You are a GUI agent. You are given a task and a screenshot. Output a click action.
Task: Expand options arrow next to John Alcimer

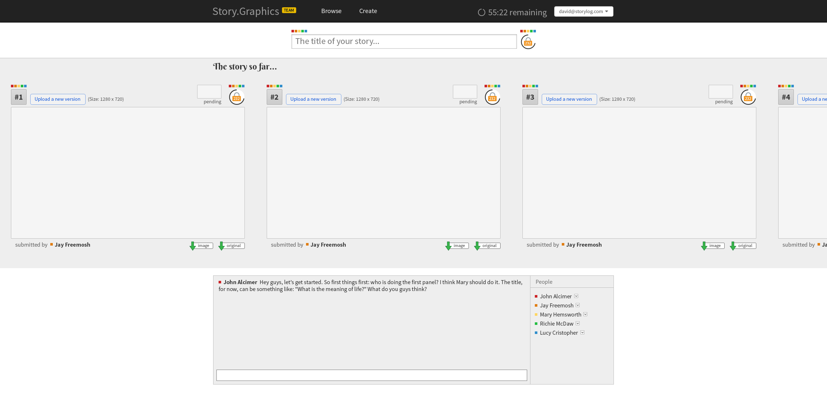[576, 296]
